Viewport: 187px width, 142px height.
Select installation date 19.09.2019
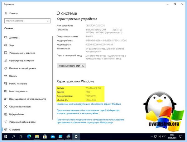pyautogui.click(x=90, y=96)
